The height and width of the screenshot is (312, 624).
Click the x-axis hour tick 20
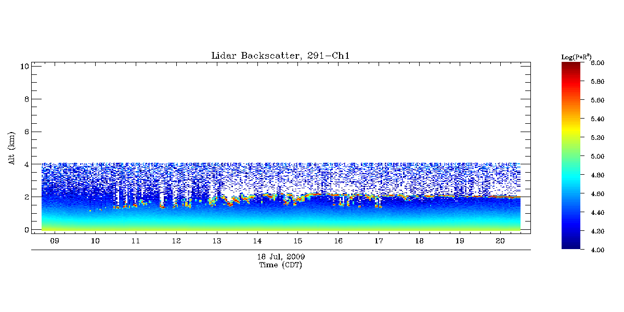[x=501, y=241]
